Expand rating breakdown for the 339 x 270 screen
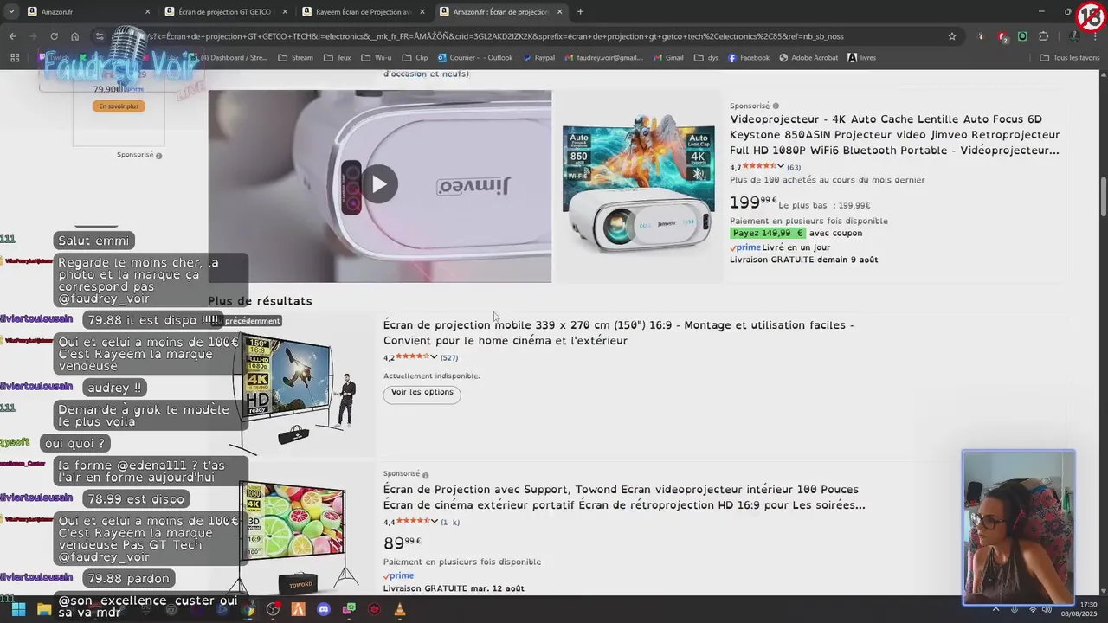 click(435, 356)
